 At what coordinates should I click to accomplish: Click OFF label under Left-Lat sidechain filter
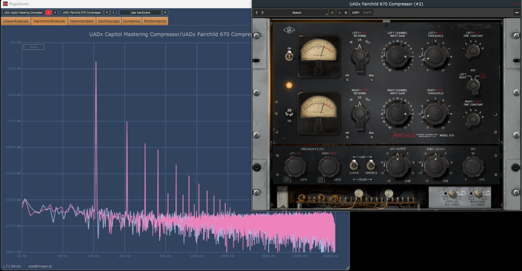287,179
